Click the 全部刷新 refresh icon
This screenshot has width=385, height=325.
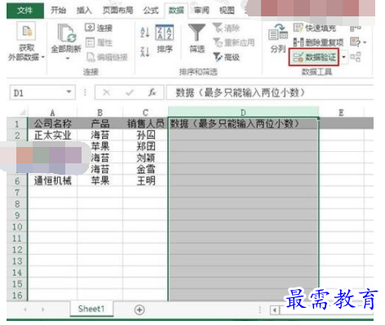[x=67, y=33]
